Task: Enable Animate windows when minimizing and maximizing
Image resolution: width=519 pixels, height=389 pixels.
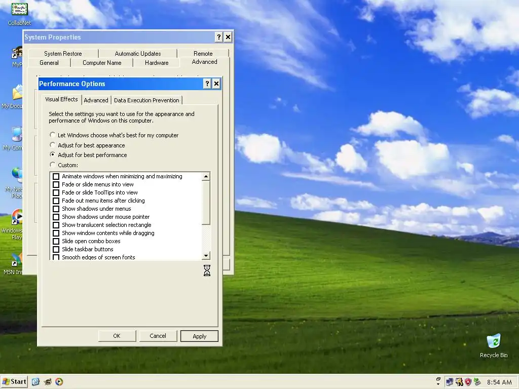Action: [56, 176]
